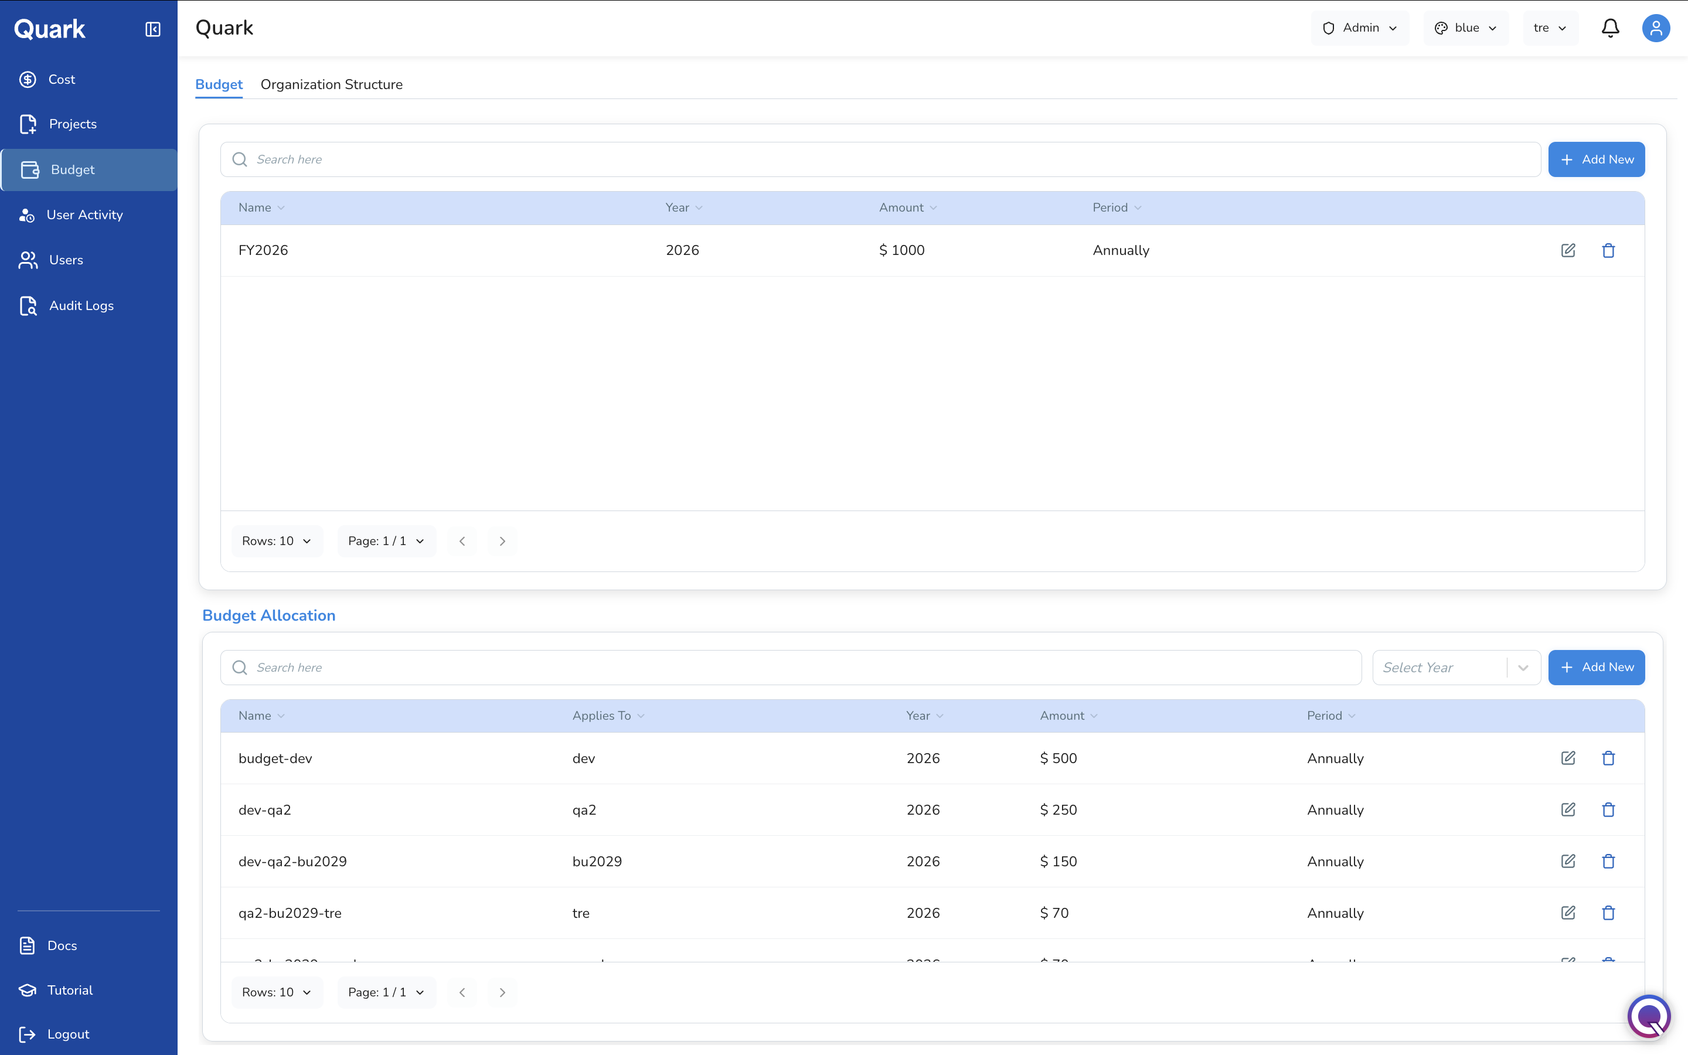Sort allocation table by Period
The height and width of the screenshot is (1055, 1688).
click(1331, 716)
